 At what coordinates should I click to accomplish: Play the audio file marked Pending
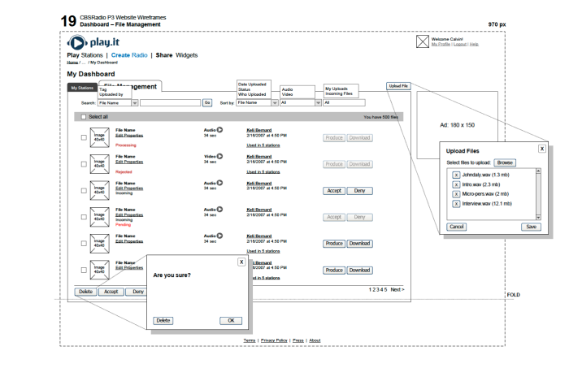220,210
